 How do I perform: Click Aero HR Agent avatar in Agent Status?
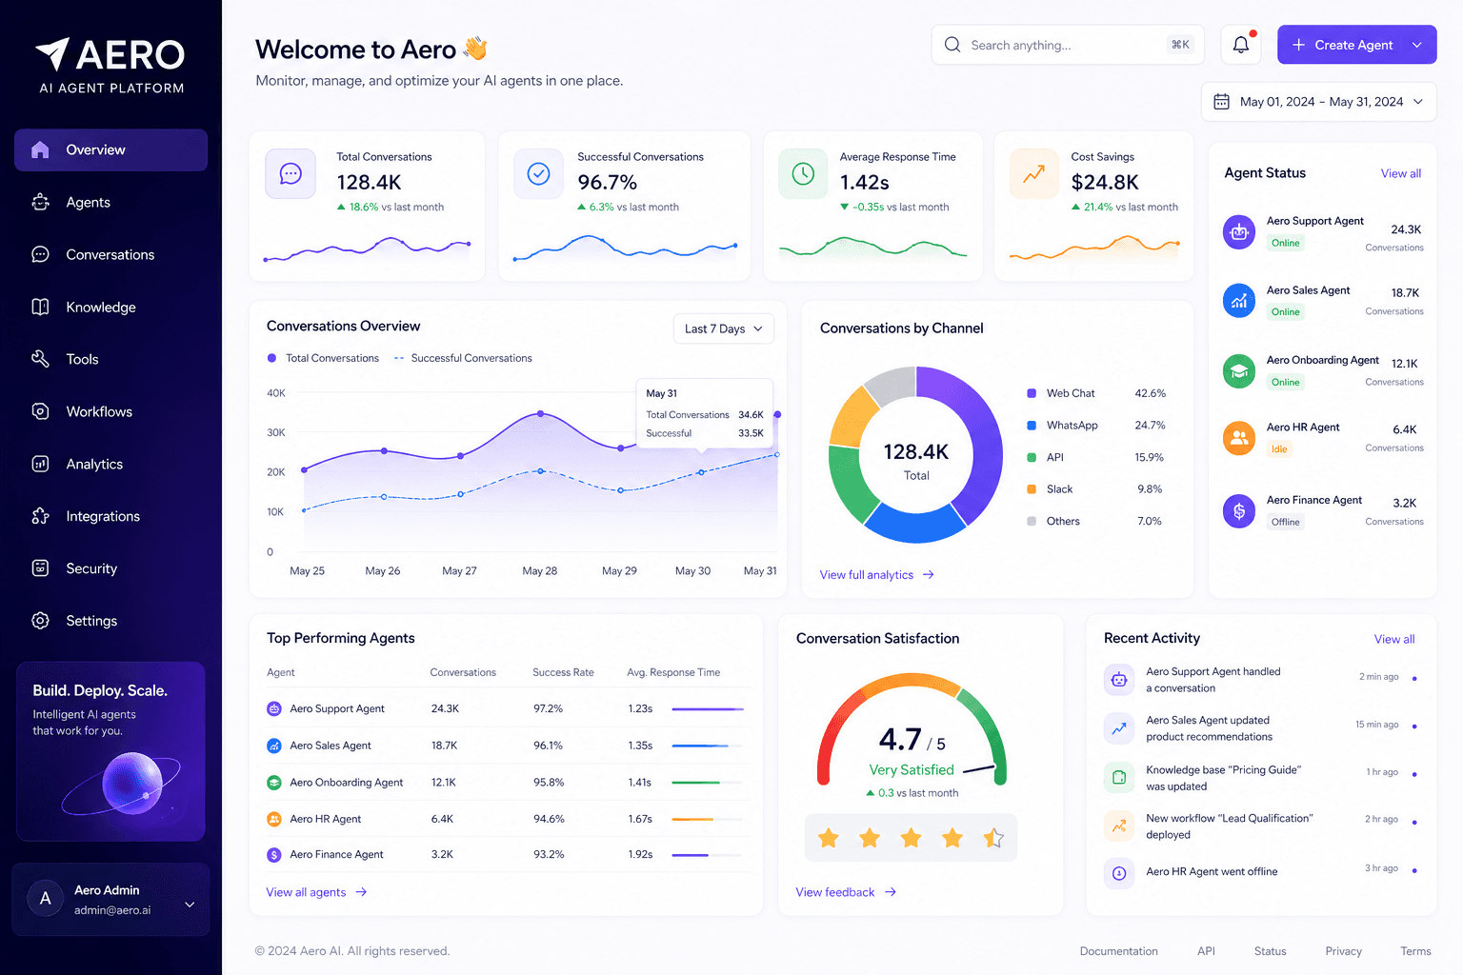pyautogui.click(x=1239, y=438)
